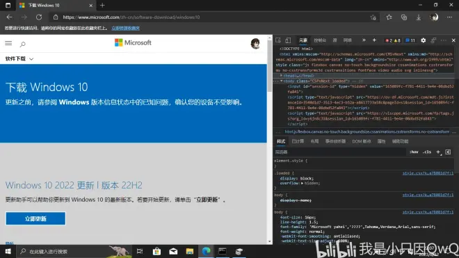This screenshot has height=258, width=459.
Task: Toggle the .cls element classes panel
Action: (x=427, y=152)
